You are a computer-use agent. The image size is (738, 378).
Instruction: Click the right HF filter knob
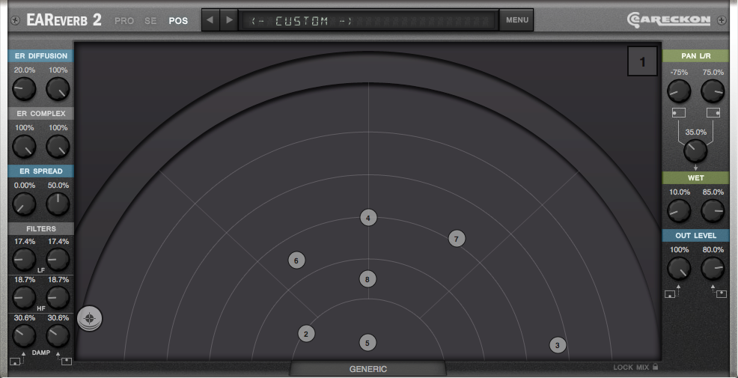point(58,297)
